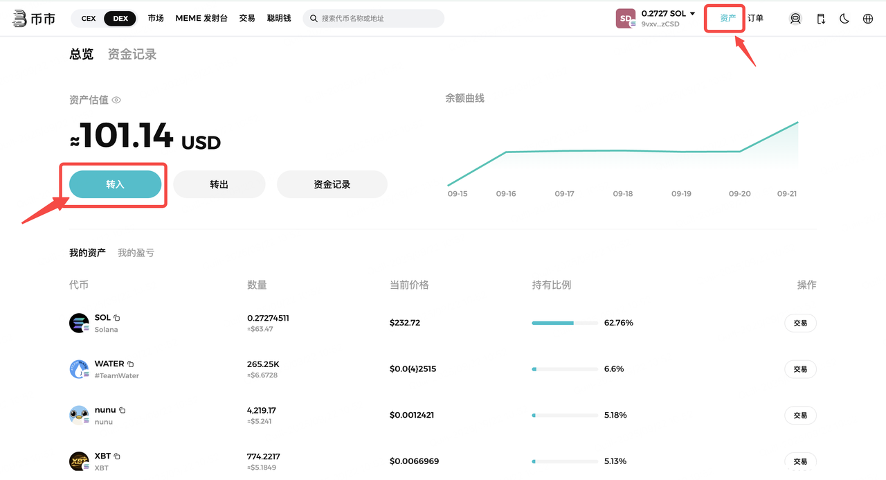Open the customer support headset icon
886x480 pixels.
point(795,19)
